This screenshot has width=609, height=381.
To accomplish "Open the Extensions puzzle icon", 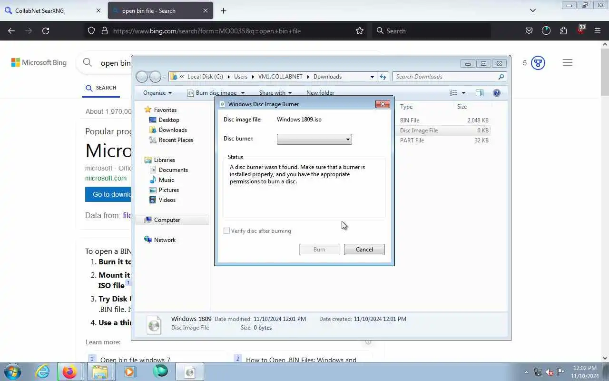I will [x=563, y=30].
